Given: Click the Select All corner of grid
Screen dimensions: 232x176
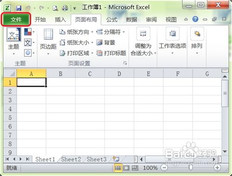Looking at the screenshot, I should [10, 74].
